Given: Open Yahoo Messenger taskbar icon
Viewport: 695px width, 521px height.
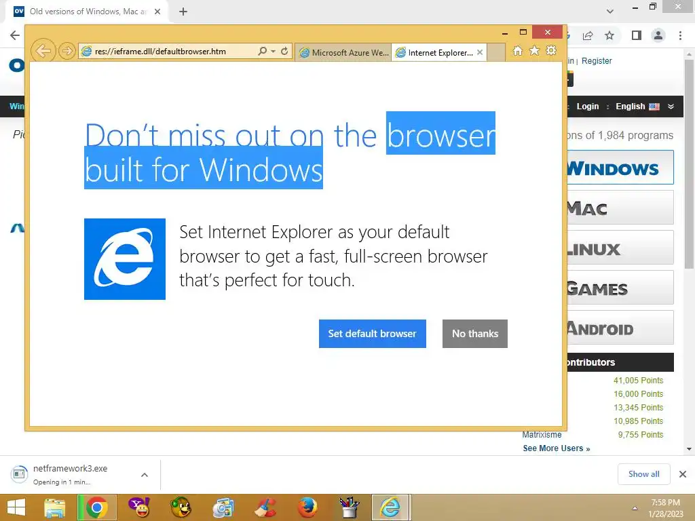Looking at the screenshot, I should [139, 507].
